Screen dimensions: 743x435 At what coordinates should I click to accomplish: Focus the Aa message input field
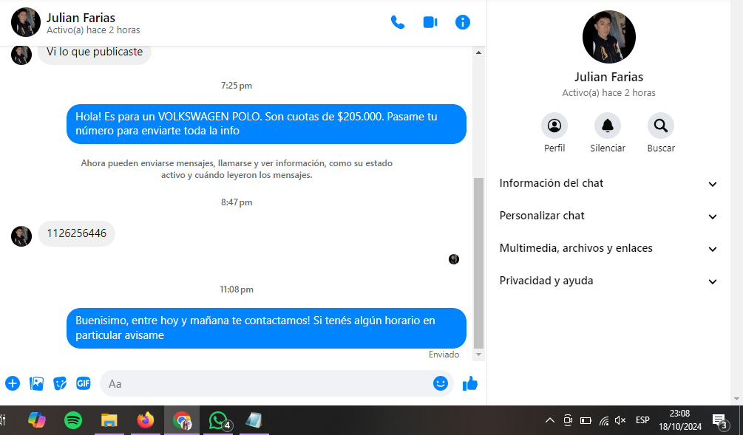(x=268, y=383)
